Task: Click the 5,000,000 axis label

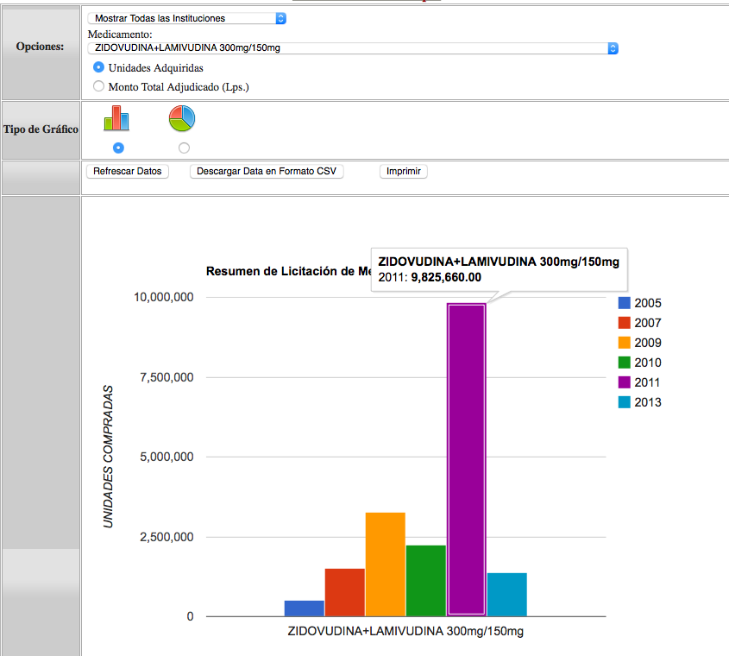Action: (167, 457)
